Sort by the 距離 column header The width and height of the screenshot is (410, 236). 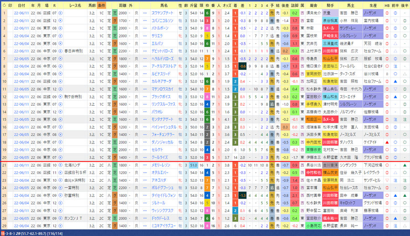pyautogui.click(x=123, y=5)
